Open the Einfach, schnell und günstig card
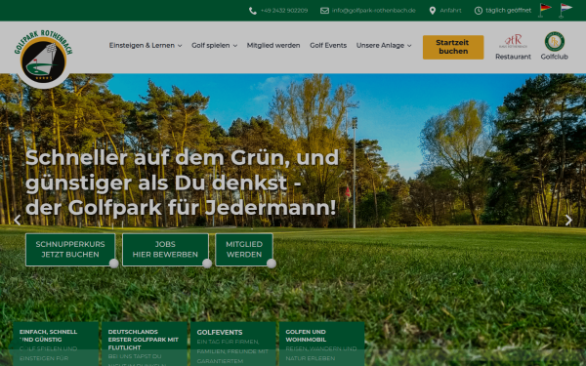This screenshot has width=586, height=366. pyautogui.click(x=56, y=344)
